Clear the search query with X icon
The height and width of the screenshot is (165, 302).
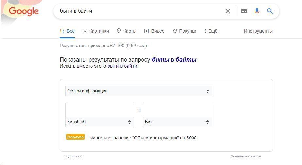pos(228,11)
